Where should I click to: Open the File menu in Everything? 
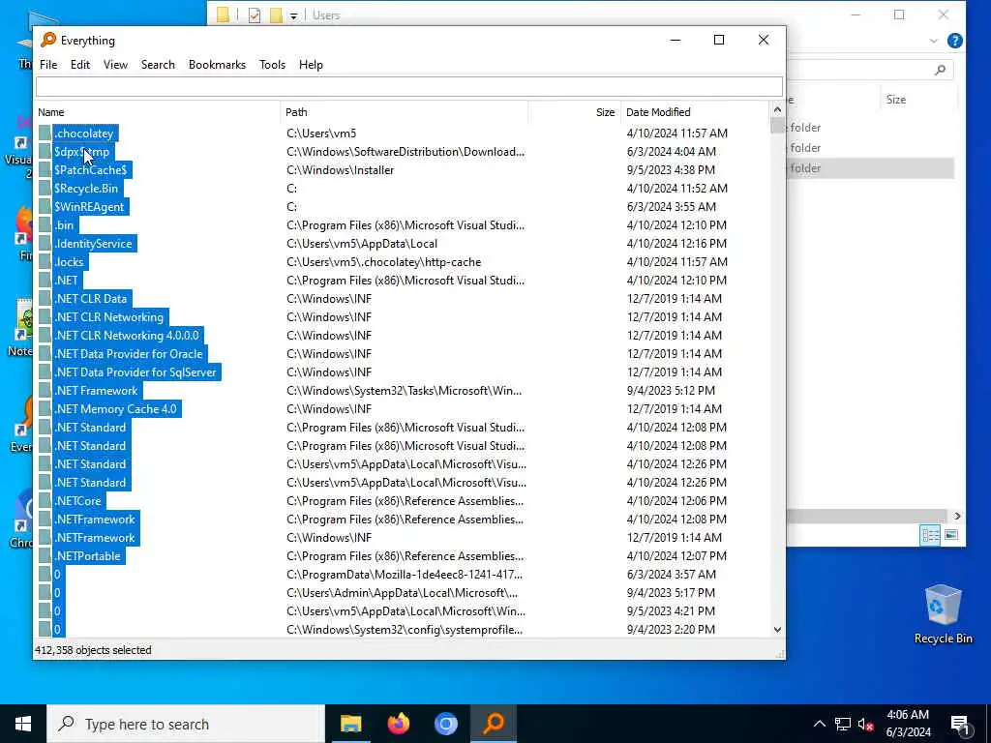pos(48,65)
